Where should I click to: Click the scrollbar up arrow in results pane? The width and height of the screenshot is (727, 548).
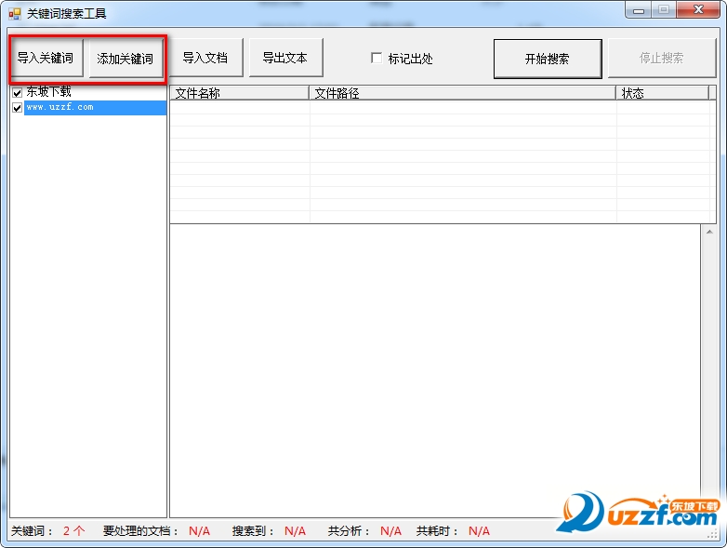coord(709,231)
